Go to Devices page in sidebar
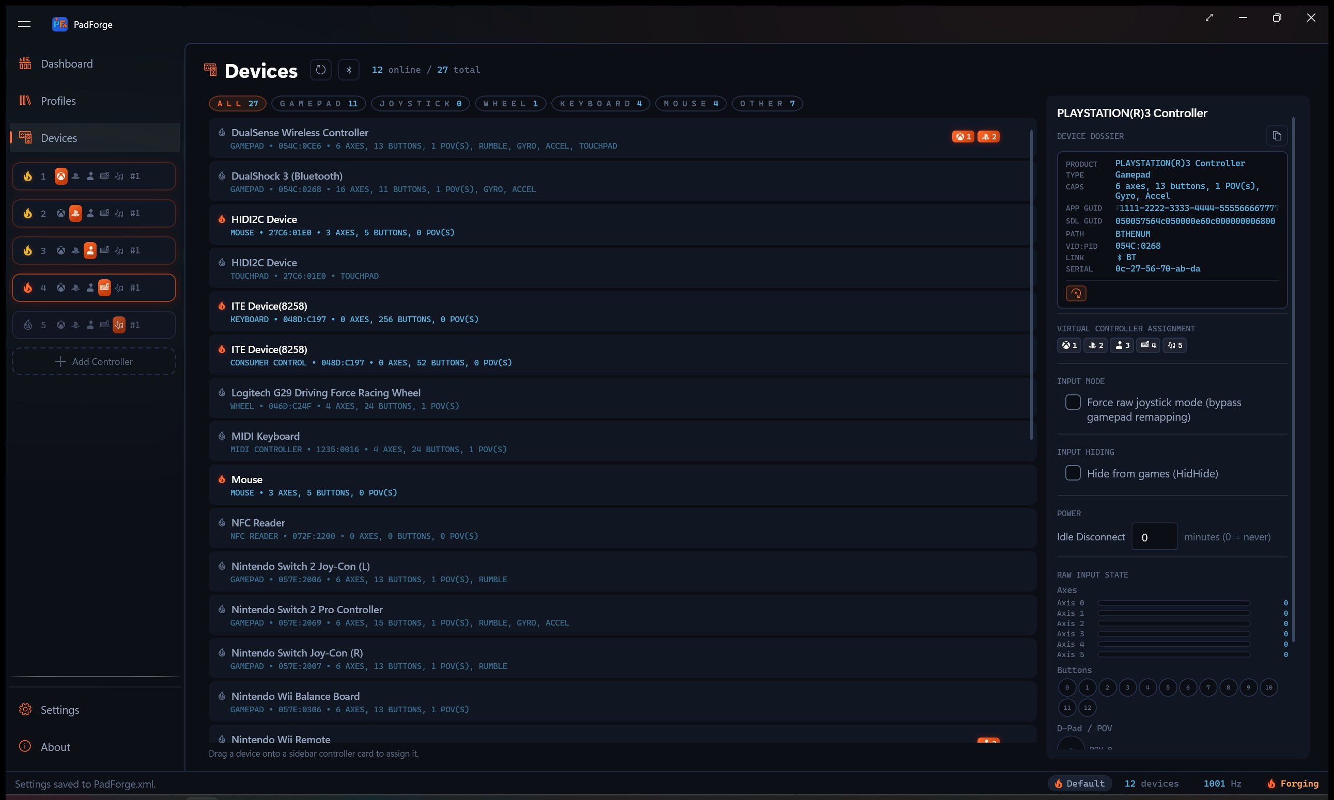 95,138
